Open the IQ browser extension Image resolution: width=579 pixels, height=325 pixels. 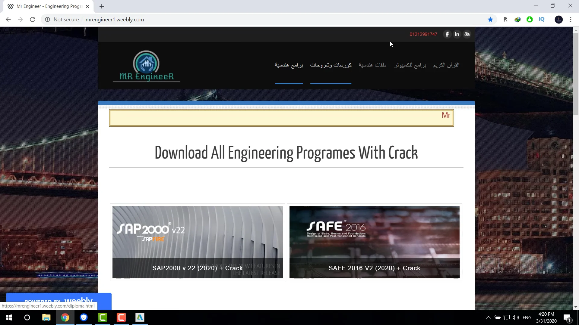[x=542, y=20]
